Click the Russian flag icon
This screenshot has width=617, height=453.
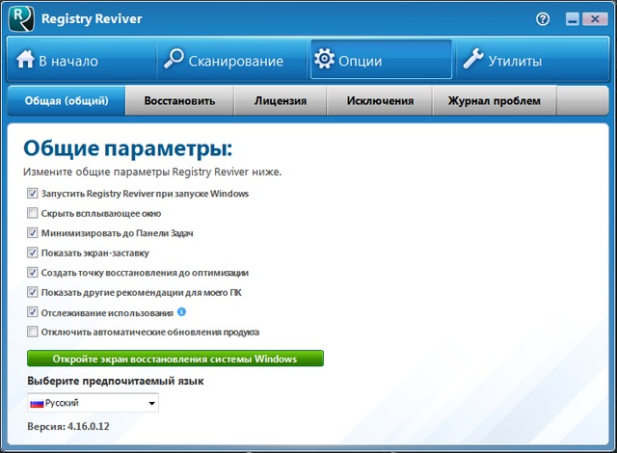coord(37,403)
